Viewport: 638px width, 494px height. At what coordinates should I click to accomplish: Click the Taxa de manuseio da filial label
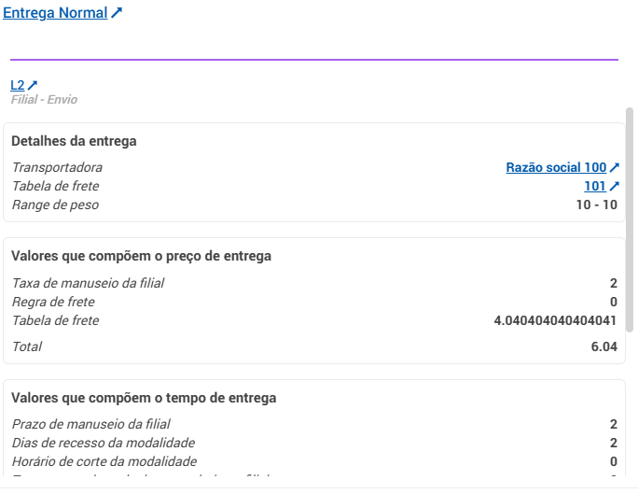tap(88, 284)
